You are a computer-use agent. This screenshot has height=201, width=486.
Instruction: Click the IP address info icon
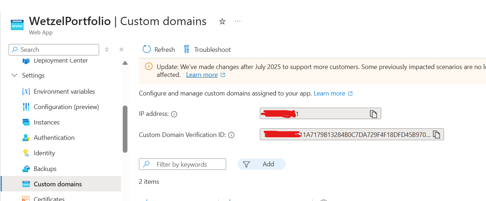point(174,114)
